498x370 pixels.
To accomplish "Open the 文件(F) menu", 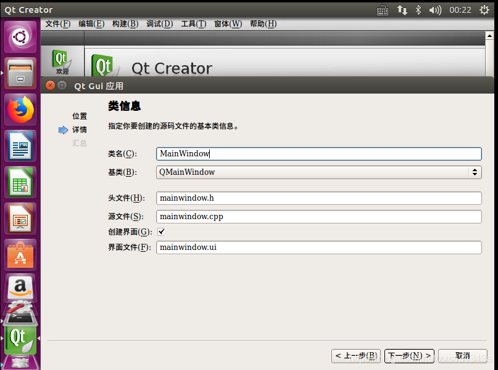I will (58, 24).
